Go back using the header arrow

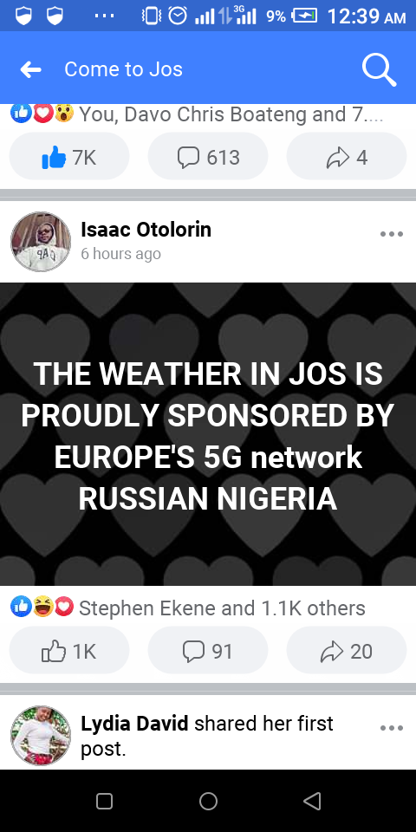(31, 69)
